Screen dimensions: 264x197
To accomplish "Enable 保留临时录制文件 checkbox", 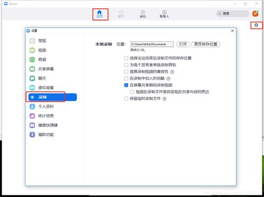I will pyautogui.click(x=126, y=99).
